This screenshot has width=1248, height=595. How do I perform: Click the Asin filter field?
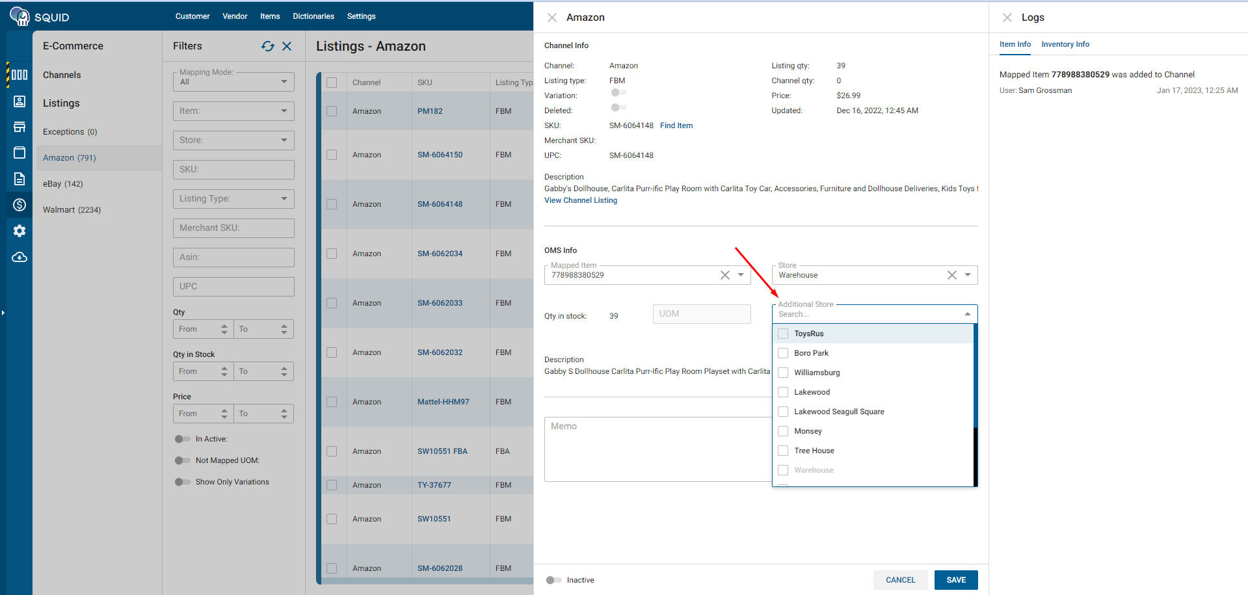[x=233, y=258]
